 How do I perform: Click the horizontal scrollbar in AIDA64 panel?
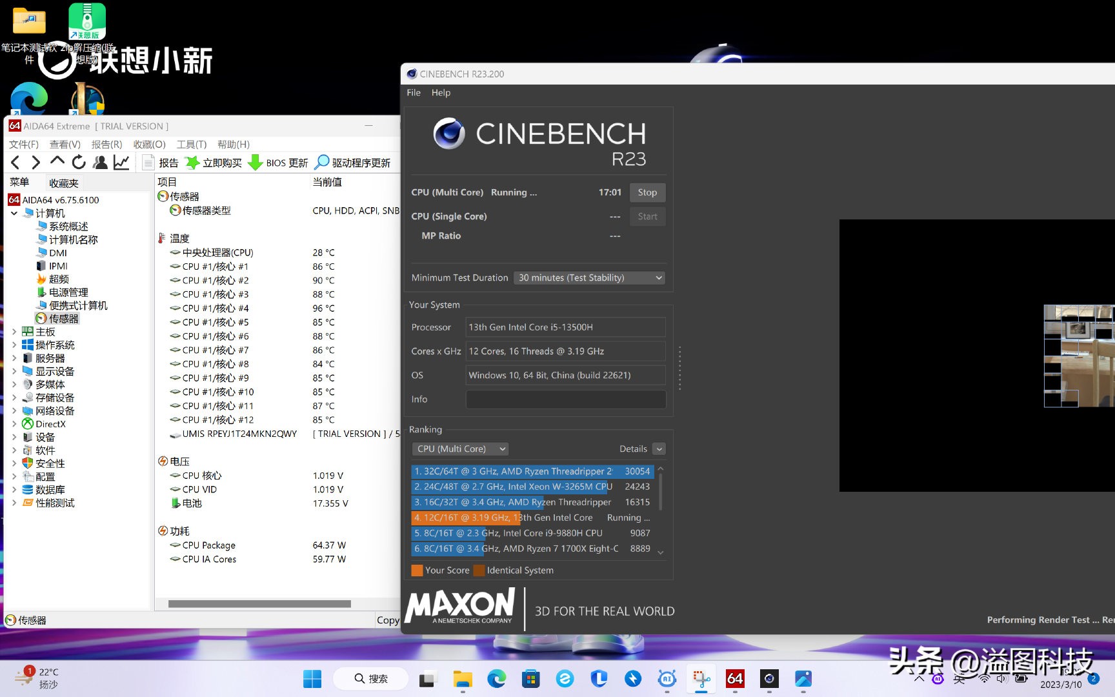click(259, 604)
